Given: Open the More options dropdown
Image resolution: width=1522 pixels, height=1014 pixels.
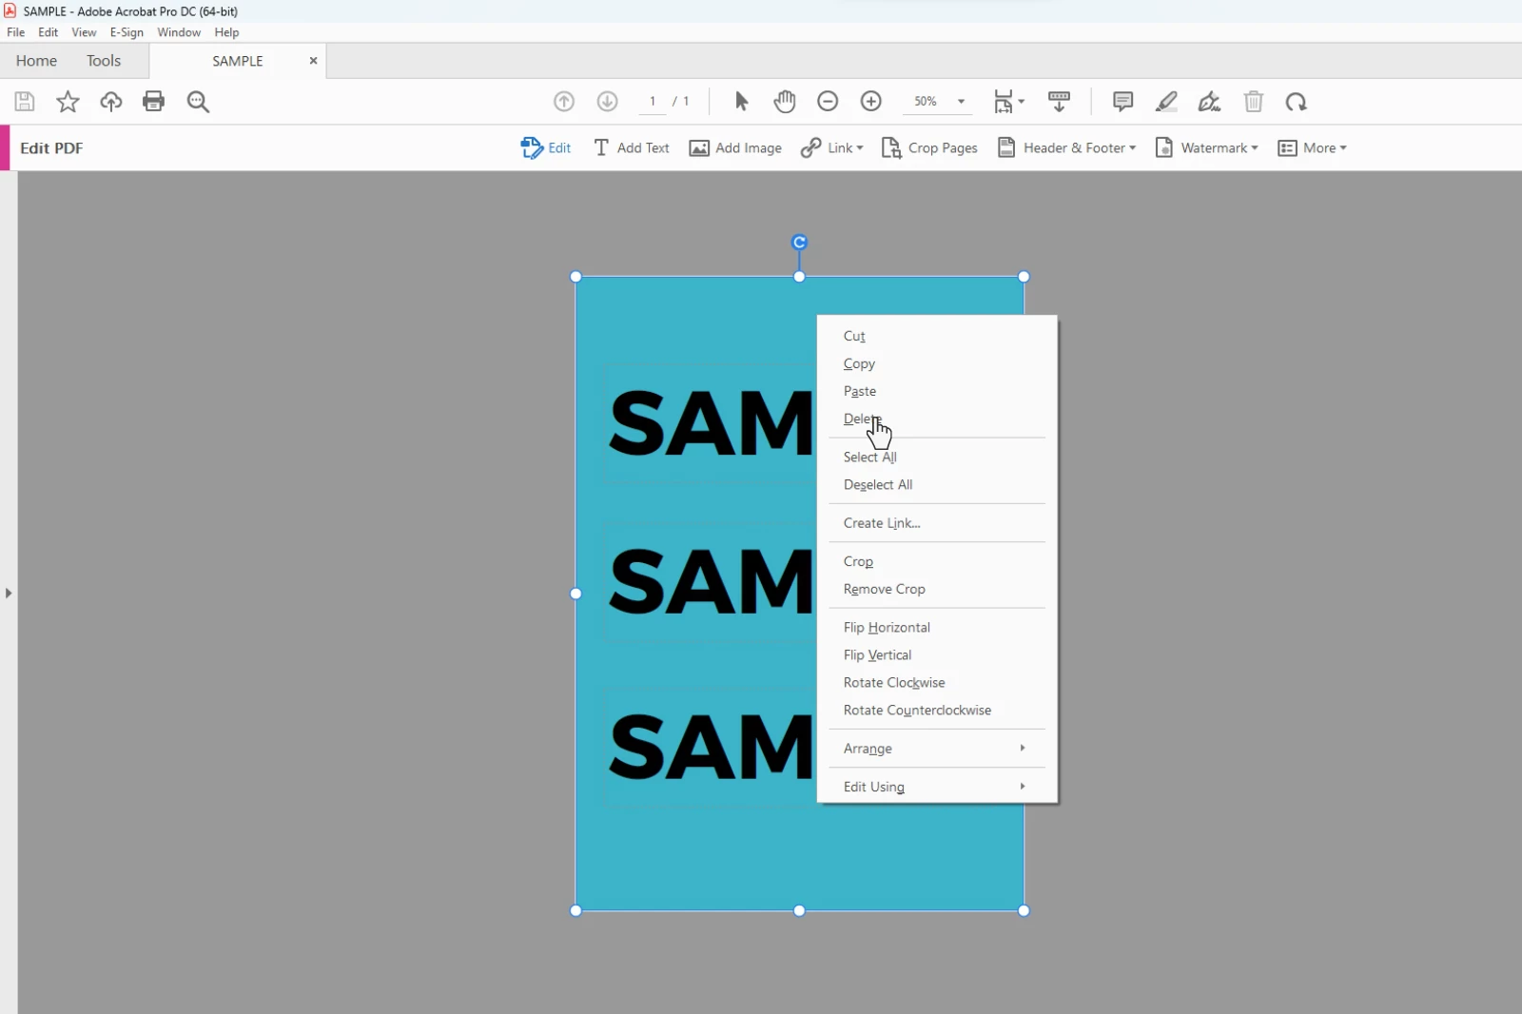Looking at the screenshot, I should tap(1313, 147).
